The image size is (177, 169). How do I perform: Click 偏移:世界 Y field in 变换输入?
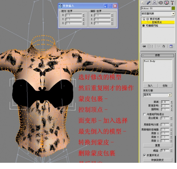tap(102, 19)
